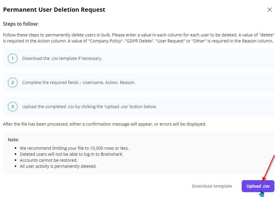Click 'Complete the required fields' step text

coord(79,83)
